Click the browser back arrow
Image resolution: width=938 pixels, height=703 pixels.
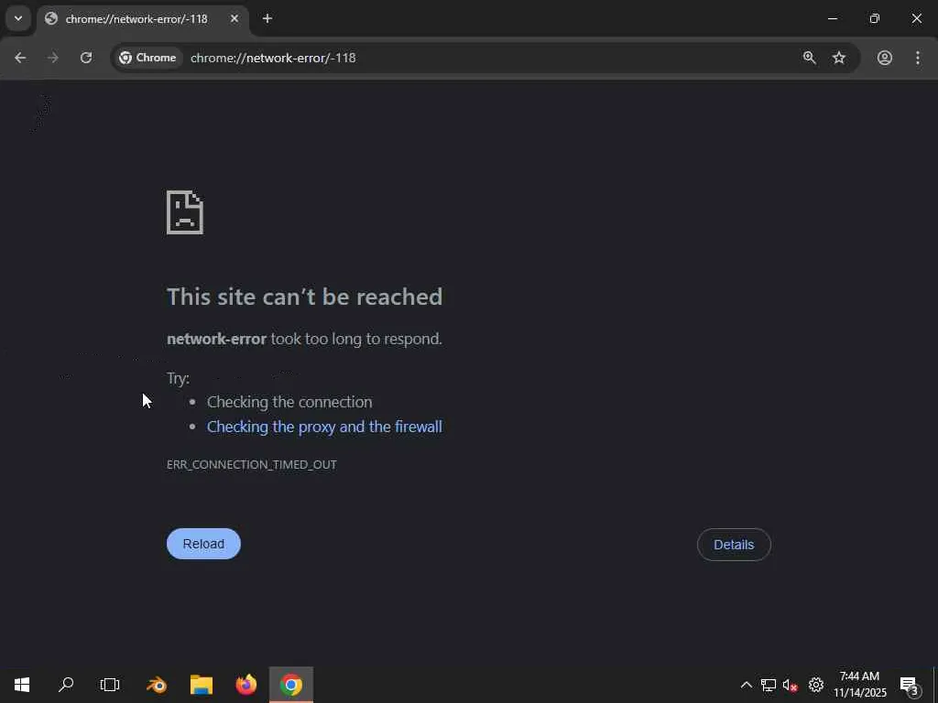point(20,58)
